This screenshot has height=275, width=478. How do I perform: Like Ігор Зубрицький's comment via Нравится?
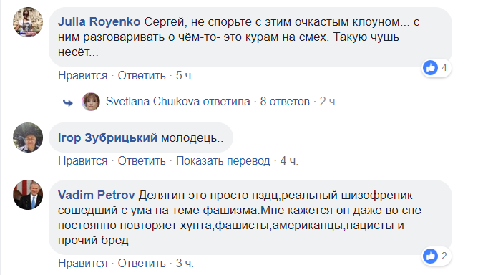tap(82, 160)
